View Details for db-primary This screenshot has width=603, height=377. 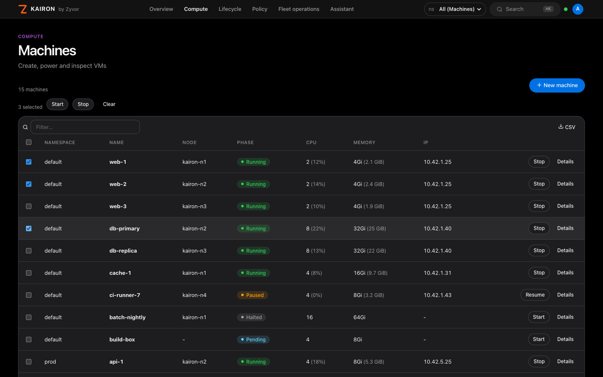click(565, 228)
